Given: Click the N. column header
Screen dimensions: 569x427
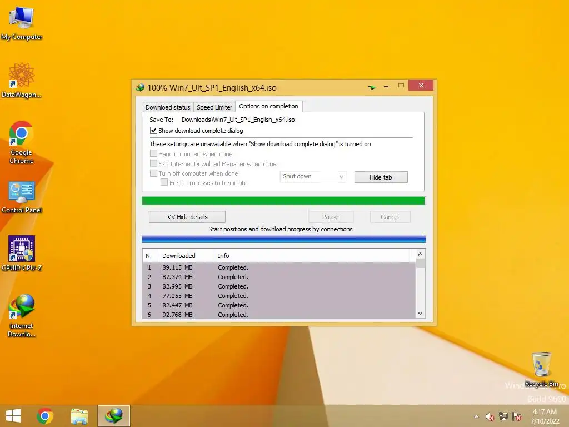Looking at the screenshot, I should point(150,256).
